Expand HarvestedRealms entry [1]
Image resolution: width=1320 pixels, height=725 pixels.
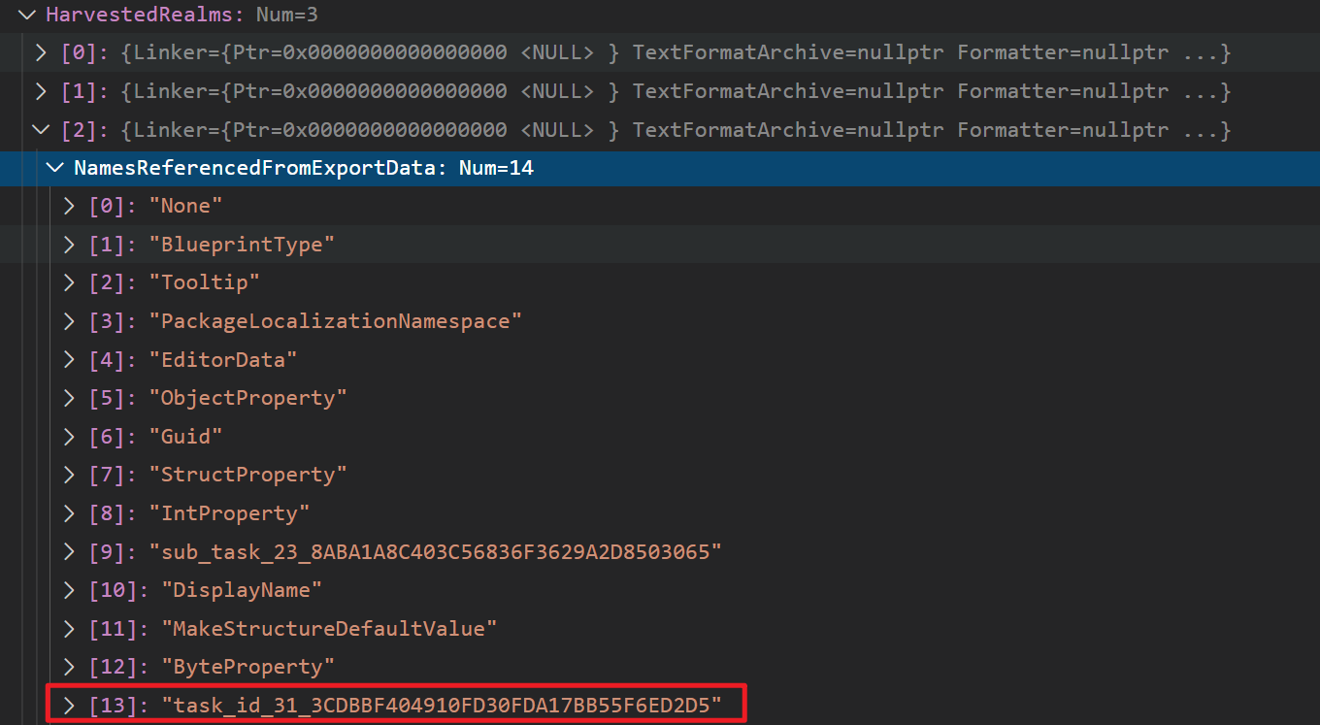click(x=41, y=91)
